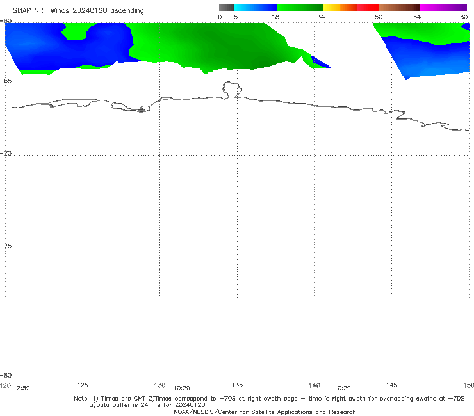Click the 10:20 time label beside longitude 140

pos(342,388)
